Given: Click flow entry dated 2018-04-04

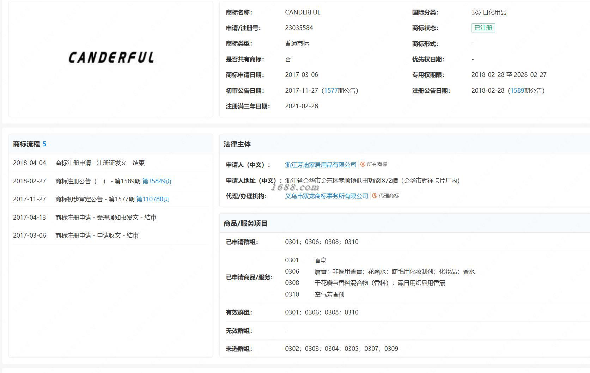Looking at the screenshot, I should [110, 163].
